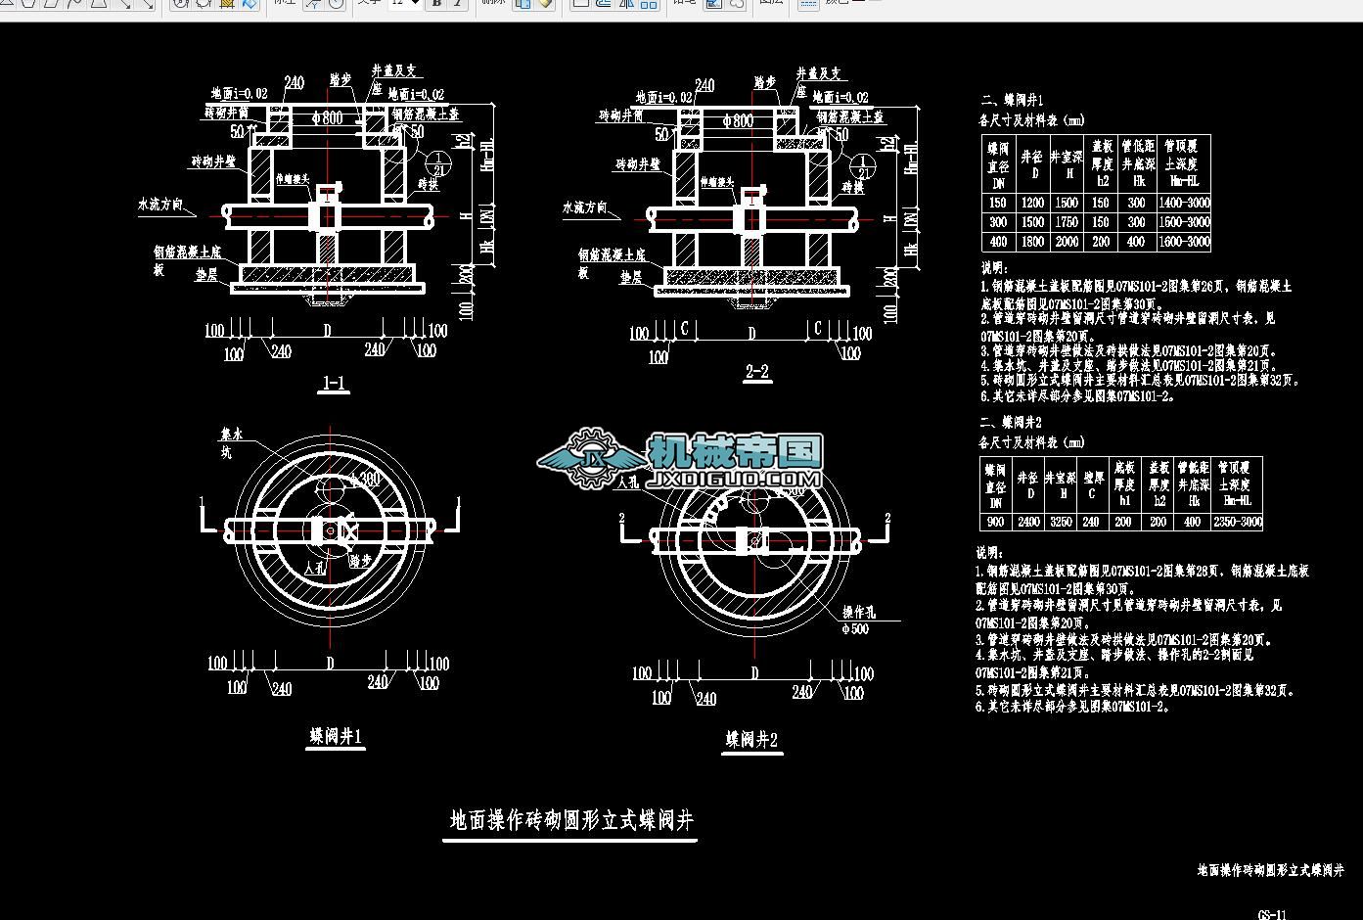Click the small title text at bottom right
This screenshot has width=1363, height=920.
[x=1271, y=870]
